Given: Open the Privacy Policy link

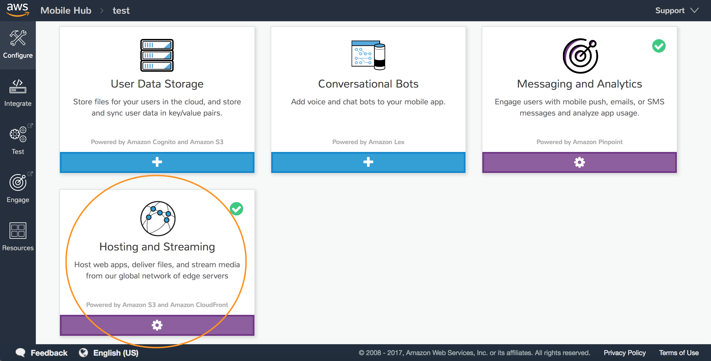Looking at the screenshot, I should pyautogui.click(x=625, y=353).
